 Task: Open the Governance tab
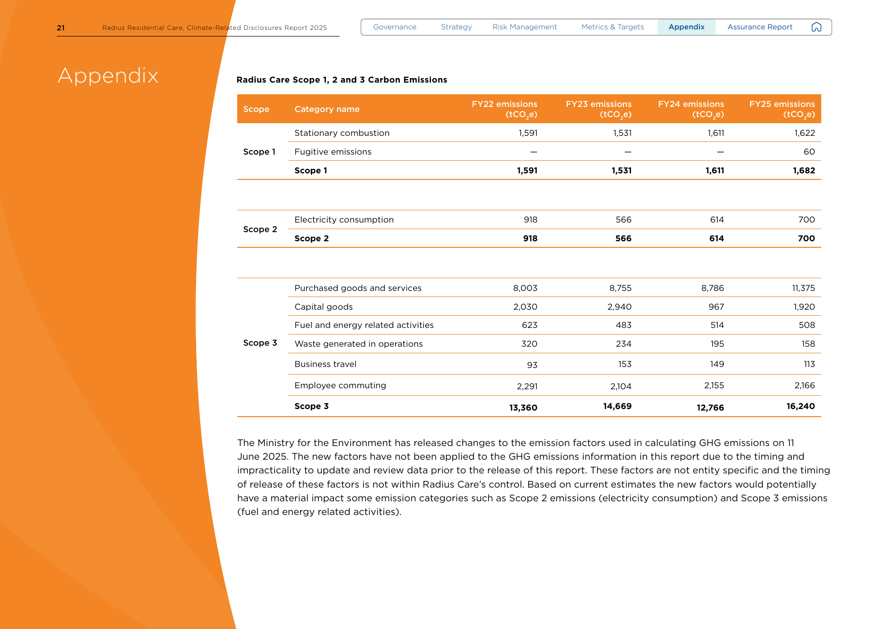395,27
